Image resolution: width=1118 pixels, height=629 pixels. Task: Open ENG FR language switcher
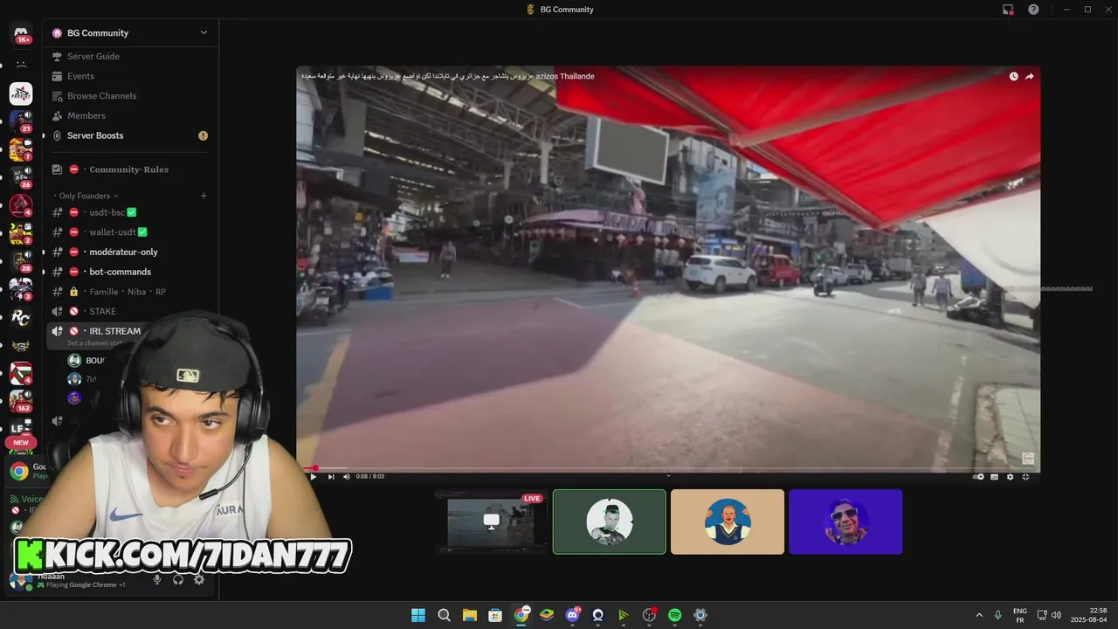tap(1019, 615)
